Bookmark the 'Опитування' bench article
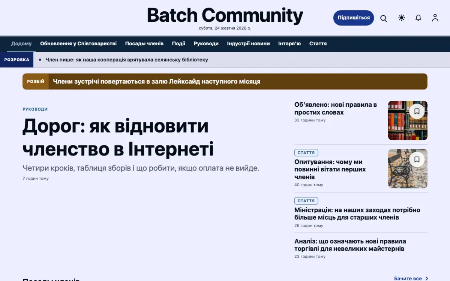 click(417, 159)
